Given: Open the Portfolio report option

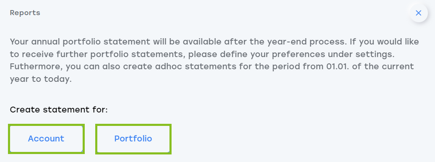Looking at the screenshot, I should coord(133,138).
